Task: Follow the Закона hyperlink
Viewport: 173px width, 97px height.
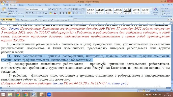Action: (57, 83)
